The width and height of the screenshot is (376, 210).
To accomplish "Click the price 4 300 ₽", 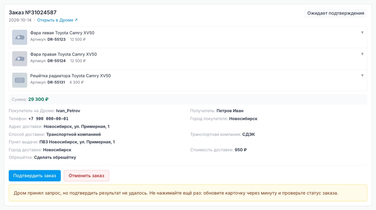I will pyautogui.click(x=76, y=82).
